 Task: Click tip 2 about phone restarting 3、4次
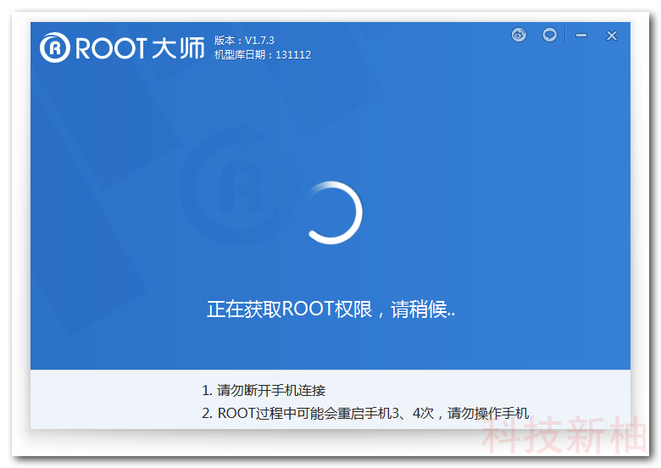[x=364, y=413]
